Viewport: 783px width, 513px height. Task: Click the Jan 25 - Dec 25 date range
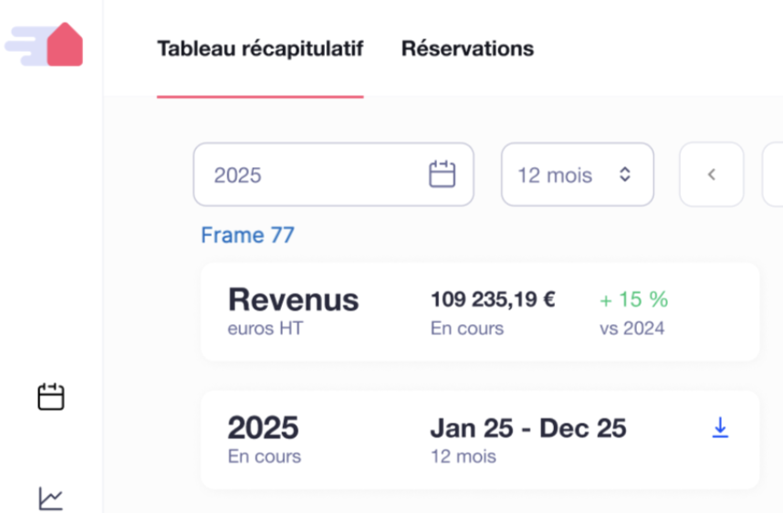pos(528,427)
